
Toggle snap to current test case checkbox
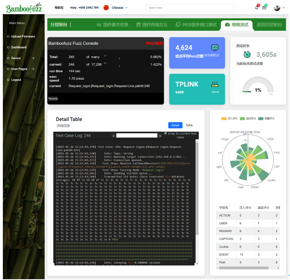(x=166, y=133)
